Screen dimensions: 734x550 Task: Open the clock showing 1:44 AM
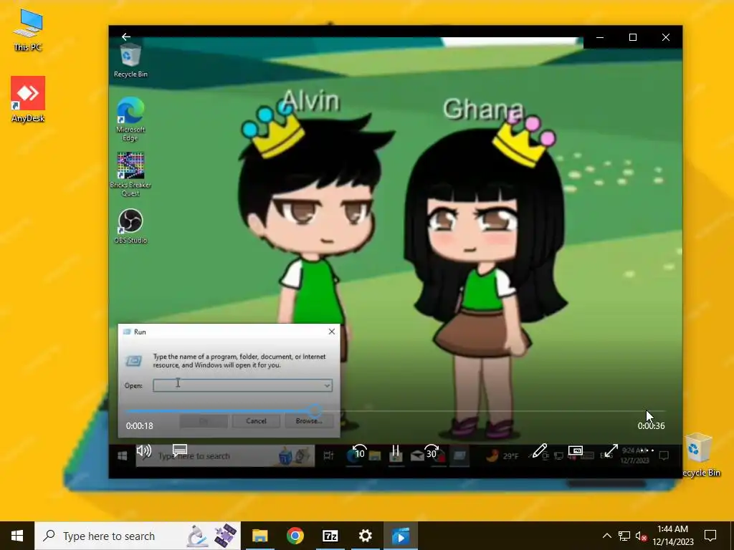(x=672, y=536)
